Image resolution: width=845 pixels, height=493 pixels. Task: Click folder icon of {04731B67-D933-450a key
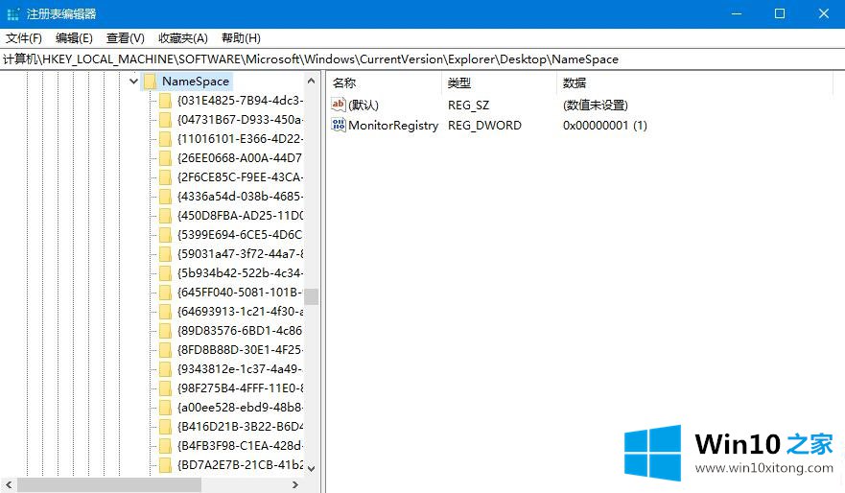(x=165, y=120)
